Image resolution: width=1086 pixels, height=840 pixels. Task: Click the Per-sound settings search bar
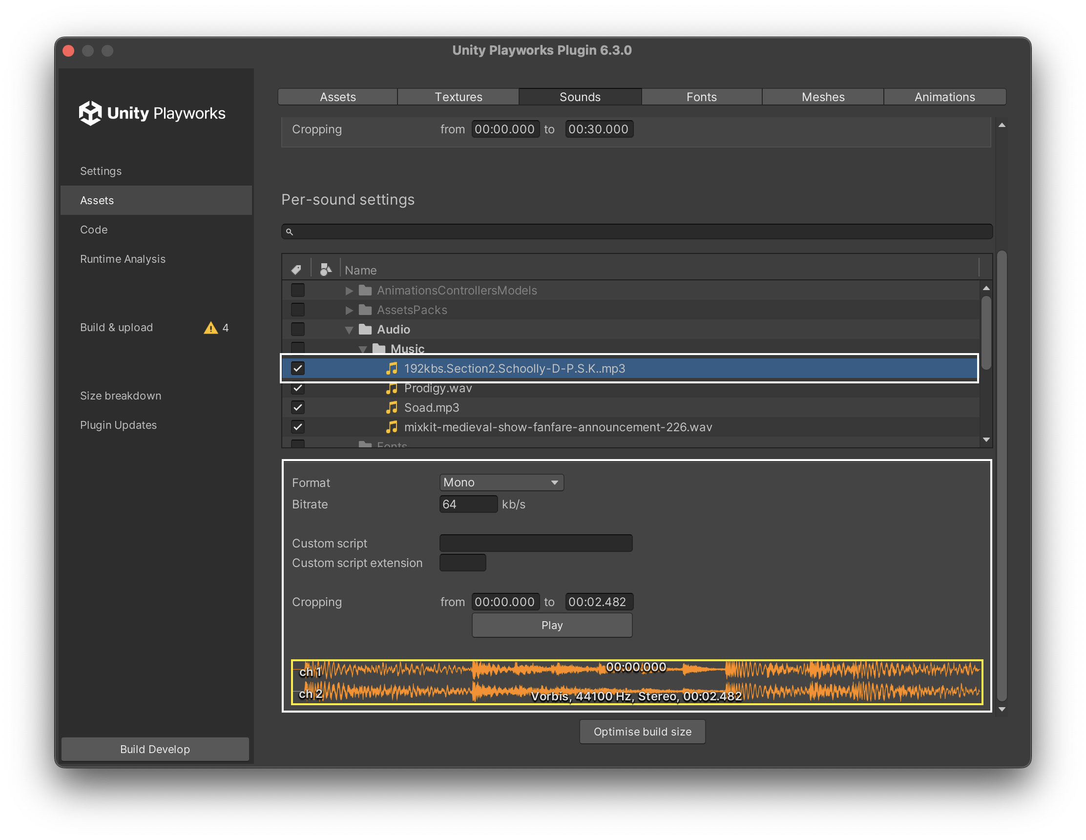pyautogui.click(x=637, y=232)
